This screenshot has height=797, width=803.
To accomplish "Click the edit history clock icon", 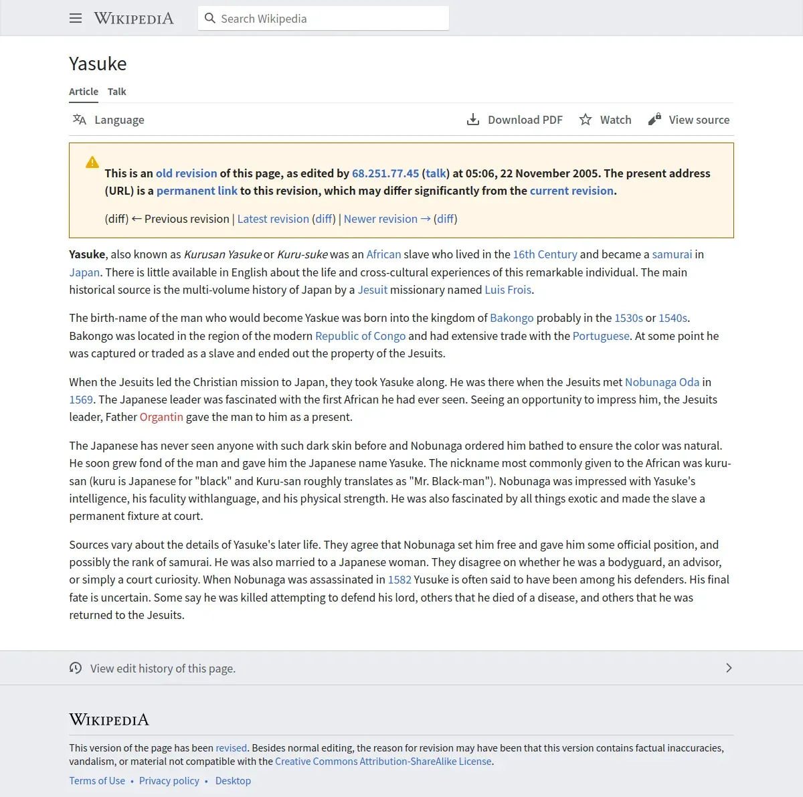I will point(76,668).
